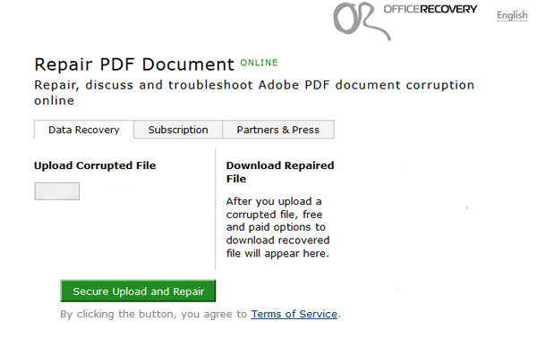Click the vertical divider between upload and download

216,209
